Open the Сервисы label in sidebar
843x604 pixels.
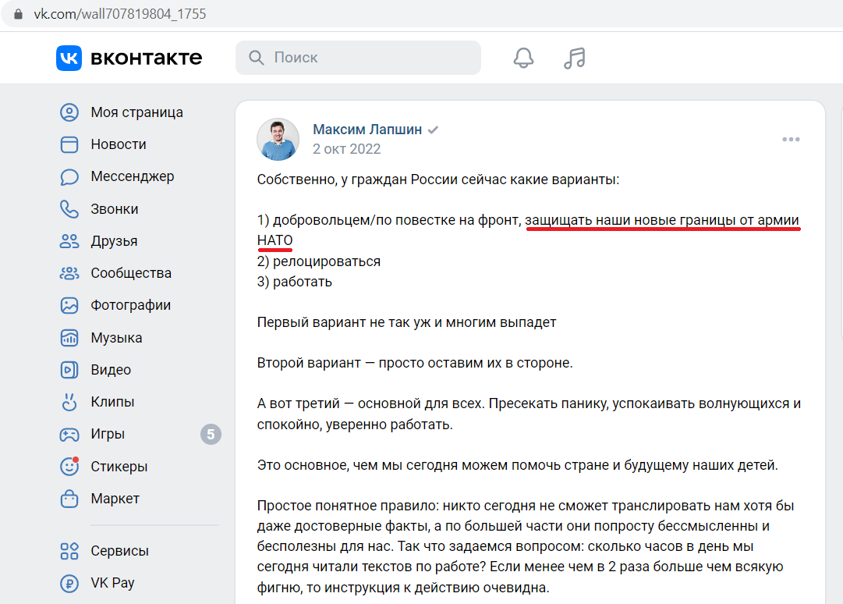119,551
